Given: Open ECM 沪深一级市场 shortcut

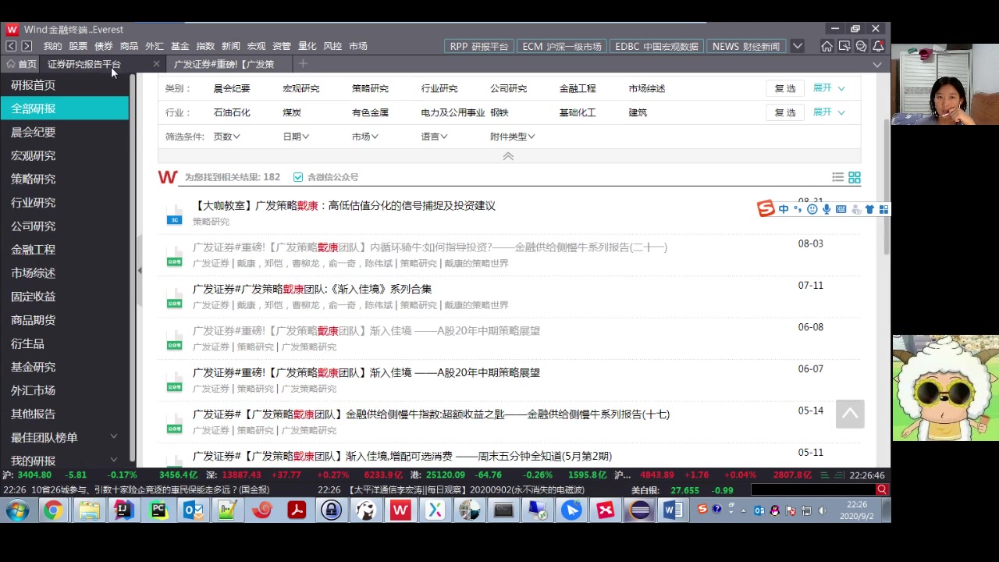Looking at the screenshot, I should [x=562, y=46].
